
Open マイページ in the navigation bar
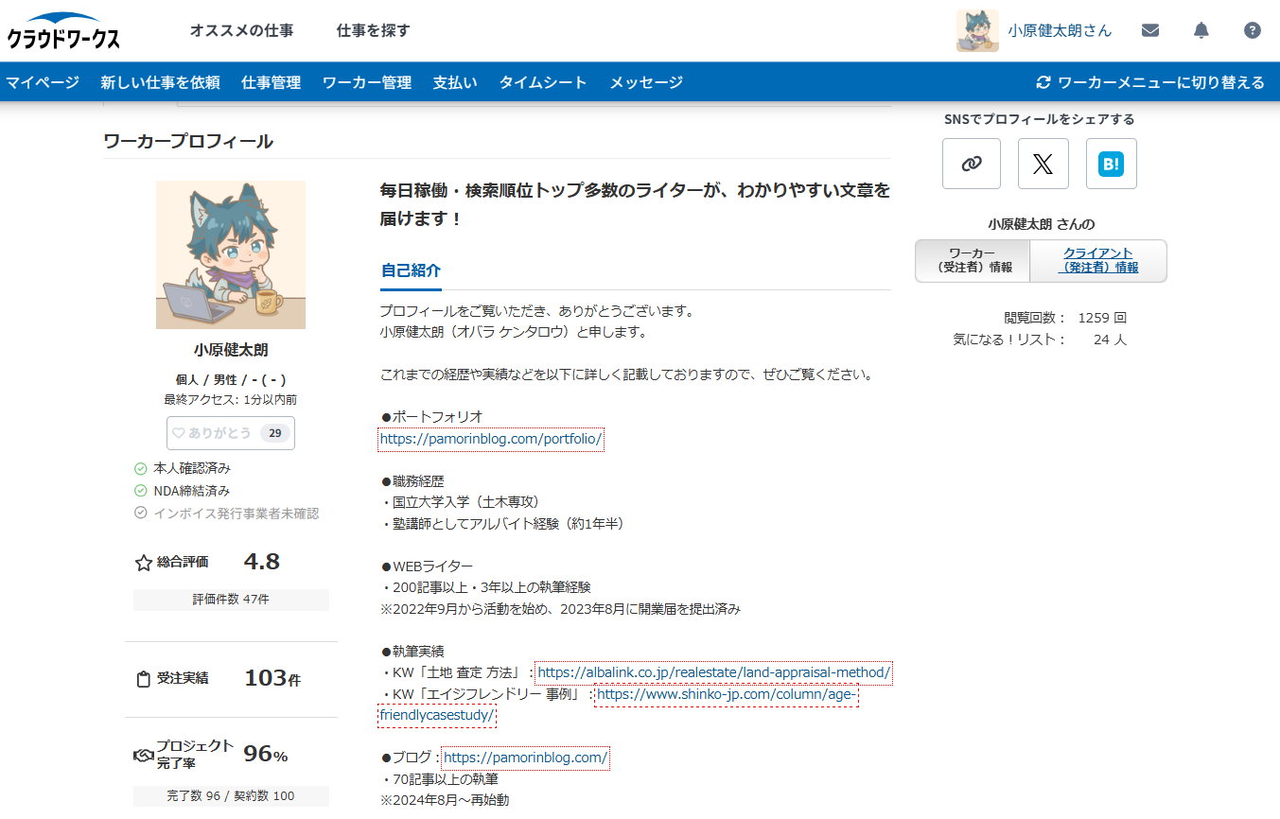click(x=43, y=81)
